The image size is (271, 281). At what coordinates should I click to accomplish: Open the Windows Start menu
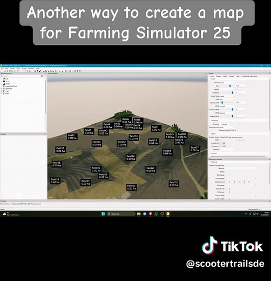[103, 214]
